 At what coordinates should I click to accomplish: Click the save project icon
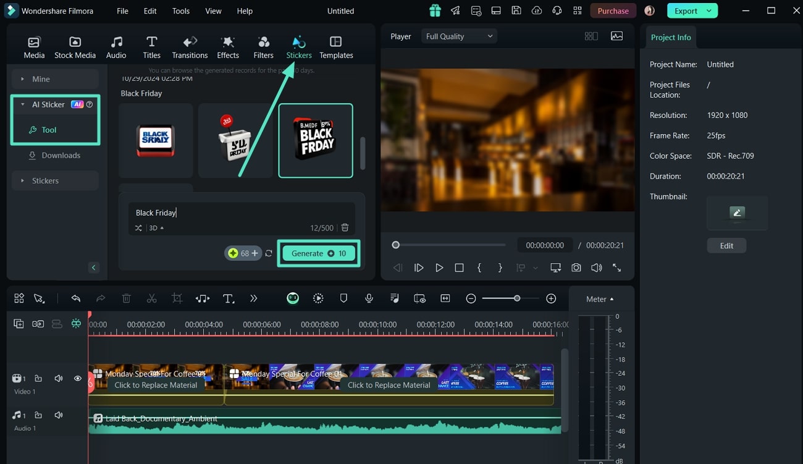click(516, 11)
